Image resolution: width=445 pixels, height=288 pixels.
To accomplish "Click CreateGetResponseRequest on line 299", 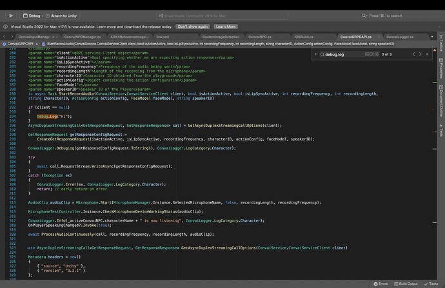I will (x=63, y=139).
